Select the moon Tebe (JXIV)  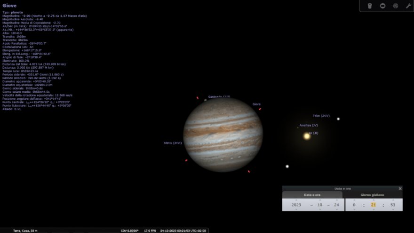(338, 119)
